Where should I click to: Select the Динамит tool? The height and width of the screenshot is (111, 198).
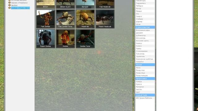point(145,33)
